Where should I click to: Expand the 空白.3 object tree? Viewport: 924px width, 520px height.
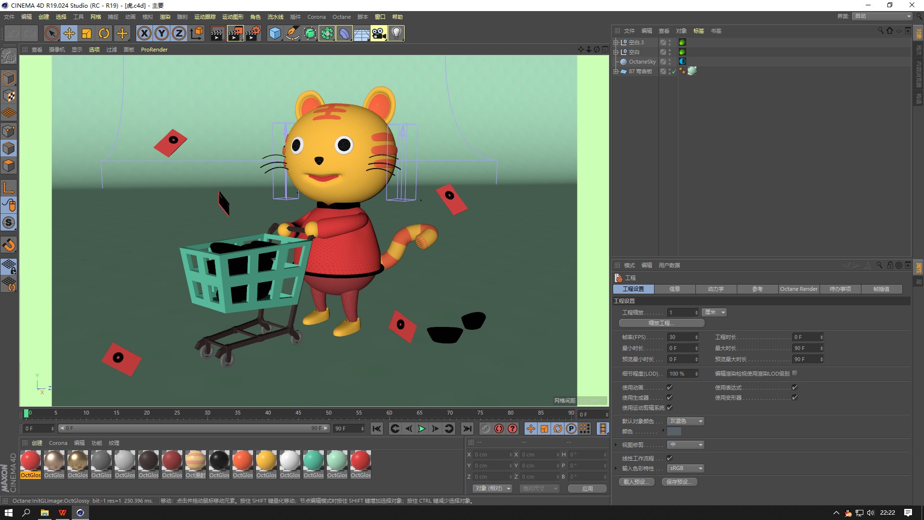tap(616, 42)
